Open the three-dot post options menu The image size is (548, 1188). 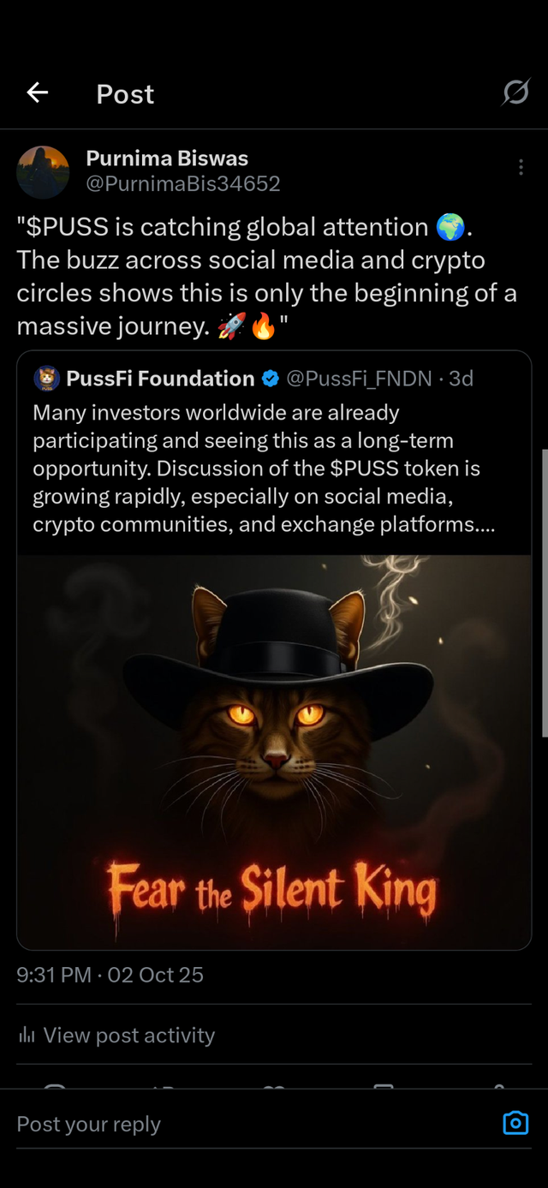[x=521, y=168]
